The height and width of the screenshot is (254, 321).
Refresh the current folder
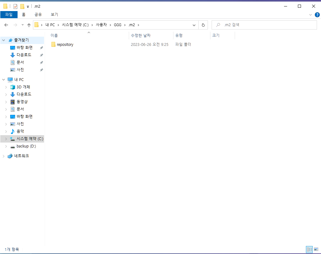pos(203,25)
